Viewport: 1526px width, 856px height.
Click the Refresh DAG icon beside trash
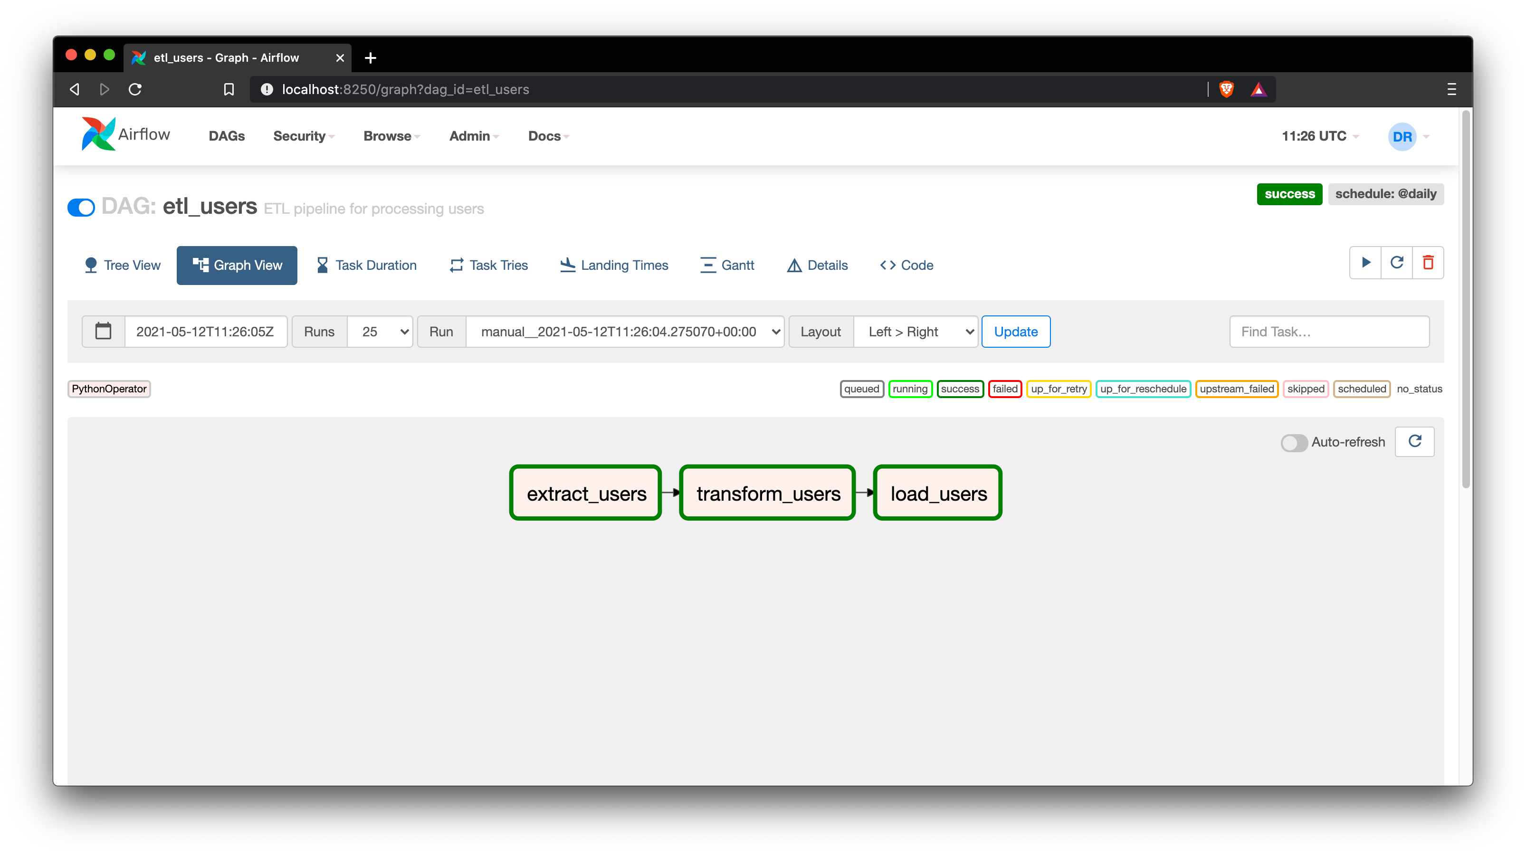[x=1397, y=262]
